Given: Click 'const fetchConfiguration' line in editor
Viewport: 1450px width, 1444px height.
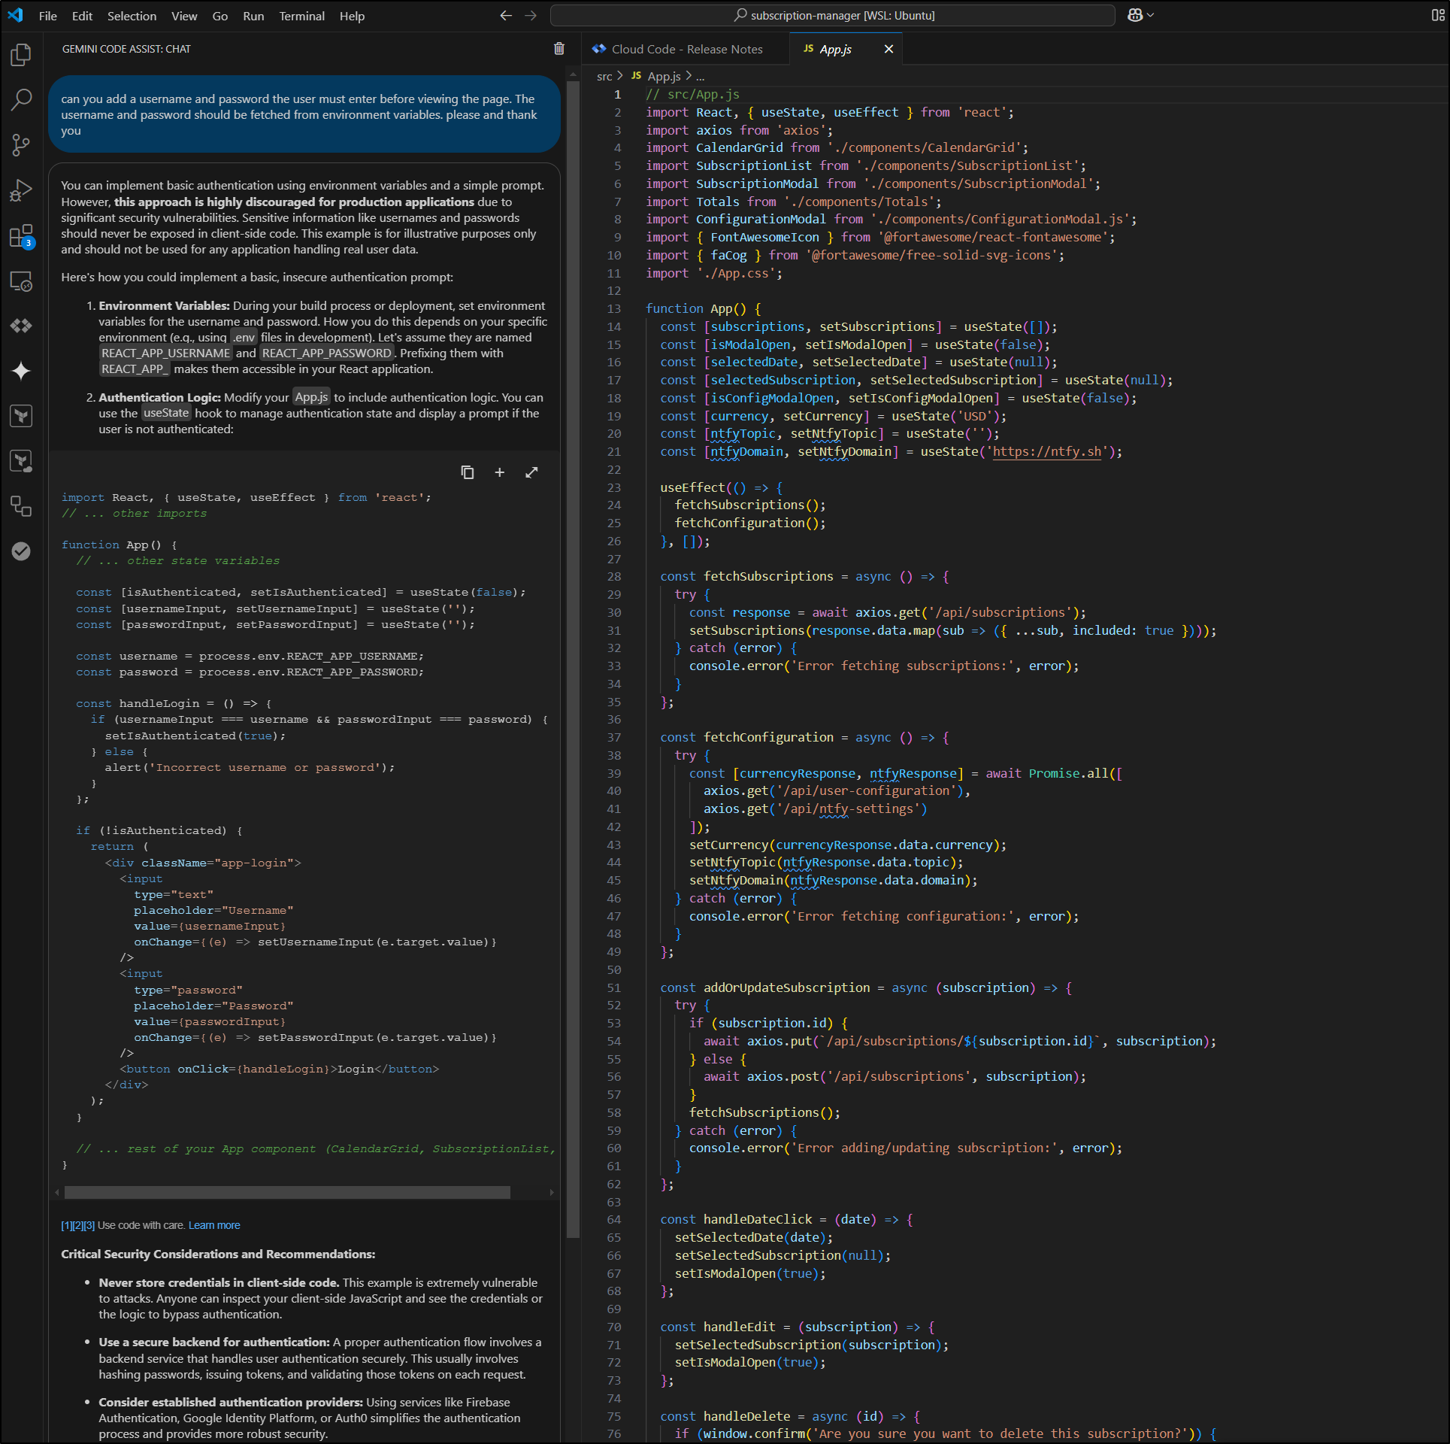Looking at the screenshot, I should tap(805, 737).
